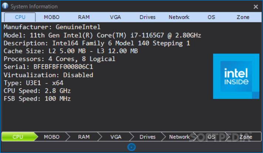
Task: Open the RAM tab at top
Action: pos(84,17)
